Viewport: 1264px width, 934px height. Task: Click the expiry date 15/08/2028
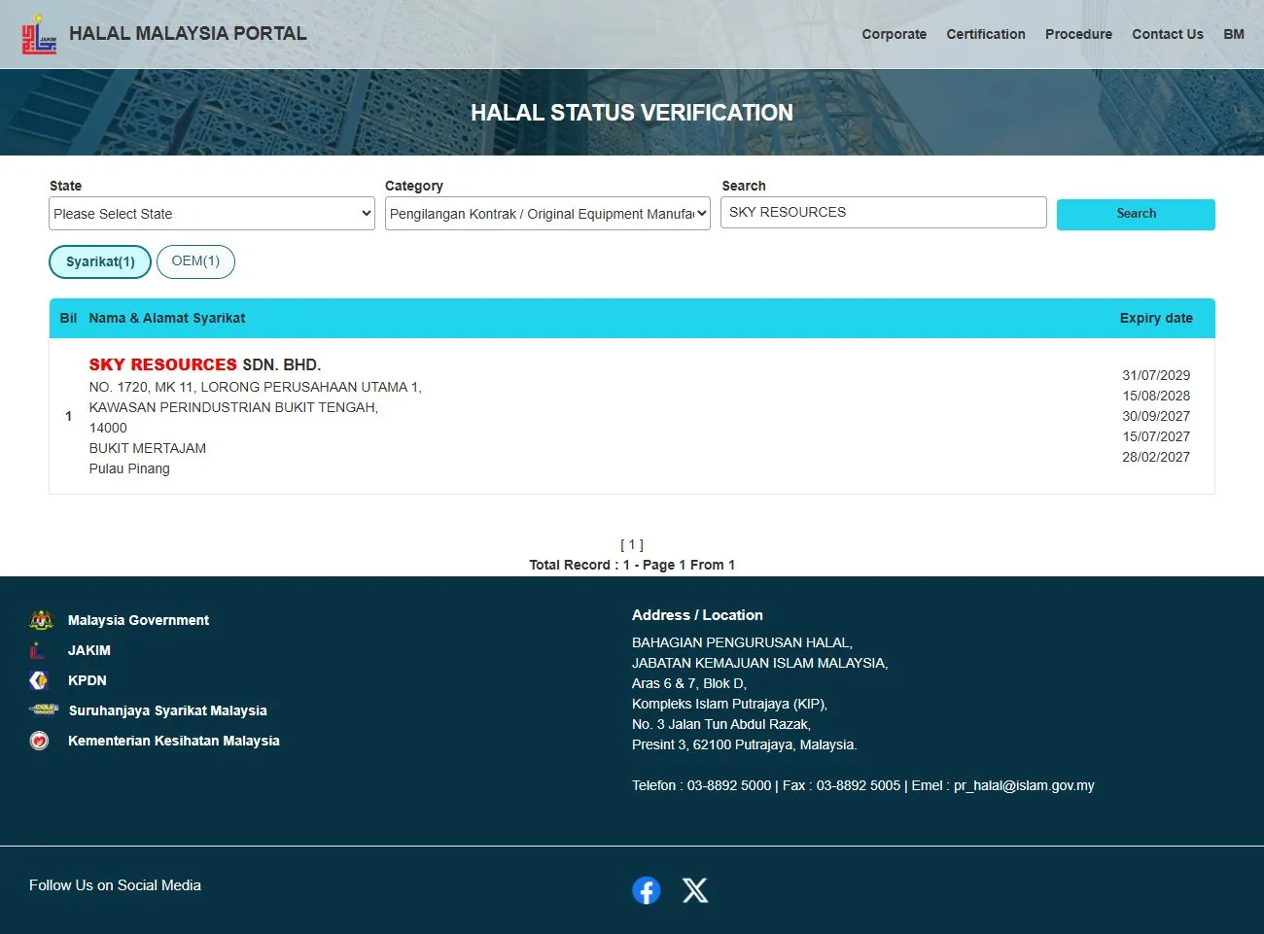point(1156,396)
